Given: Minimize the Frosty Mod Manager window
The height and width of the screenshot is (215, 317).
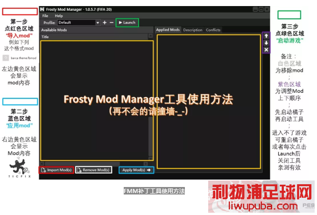Looking at the screenshot, I should 255,9.
